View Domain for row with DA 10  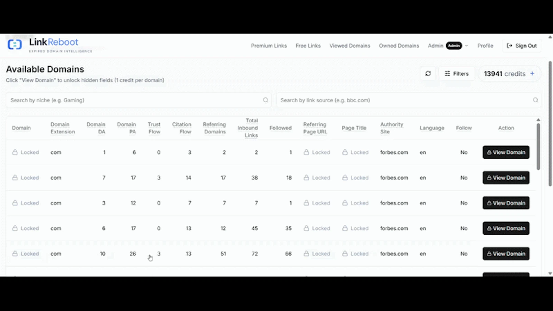(506, 254)
